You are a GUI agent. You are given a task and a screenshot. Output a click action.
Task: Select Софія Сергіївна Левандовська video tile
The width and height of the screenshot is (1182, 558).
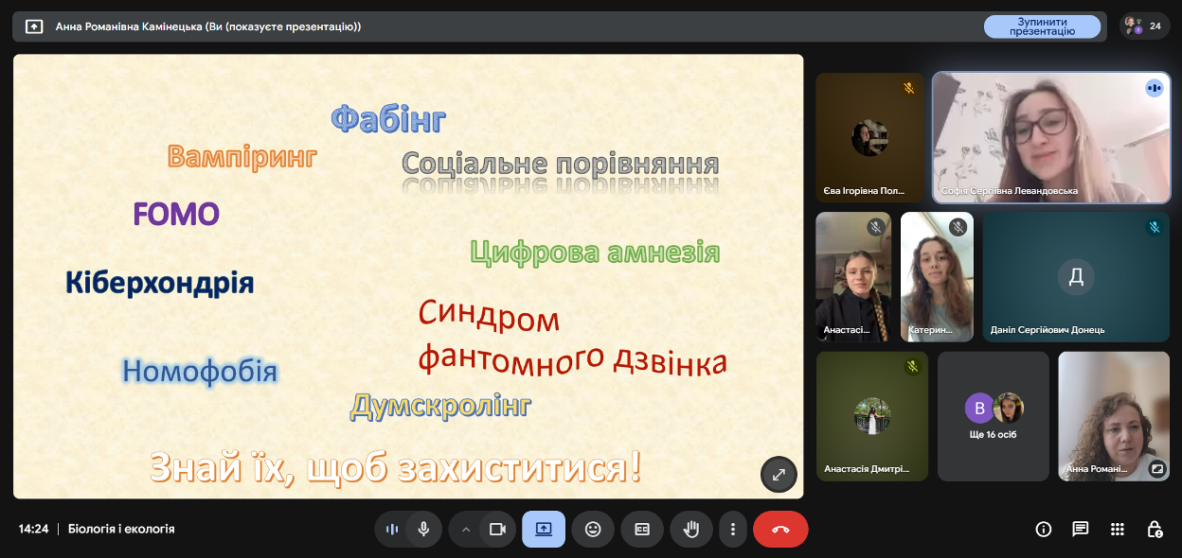(x=1051, y=137)
